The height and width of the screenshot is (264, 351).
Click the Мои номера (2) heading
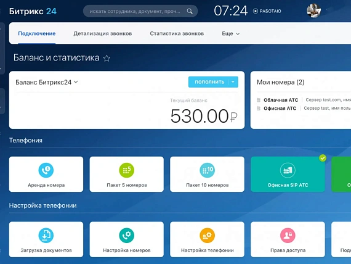[x=280, y=82]
